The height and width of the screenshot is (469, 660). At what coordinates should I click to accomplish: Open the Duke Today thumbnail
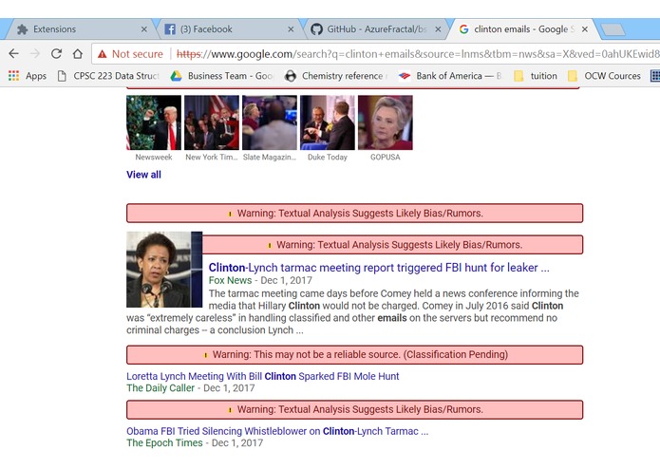[x=328, y=122]
